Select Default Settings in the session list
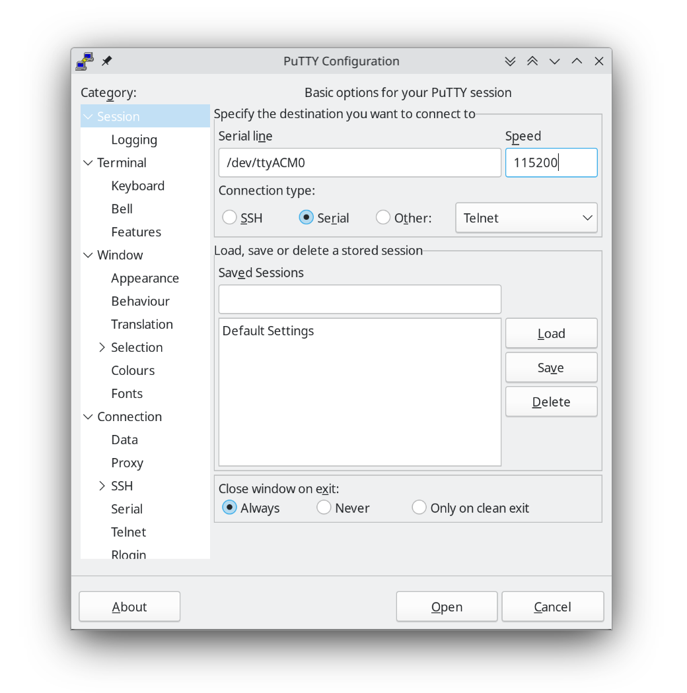 point(268,331)
